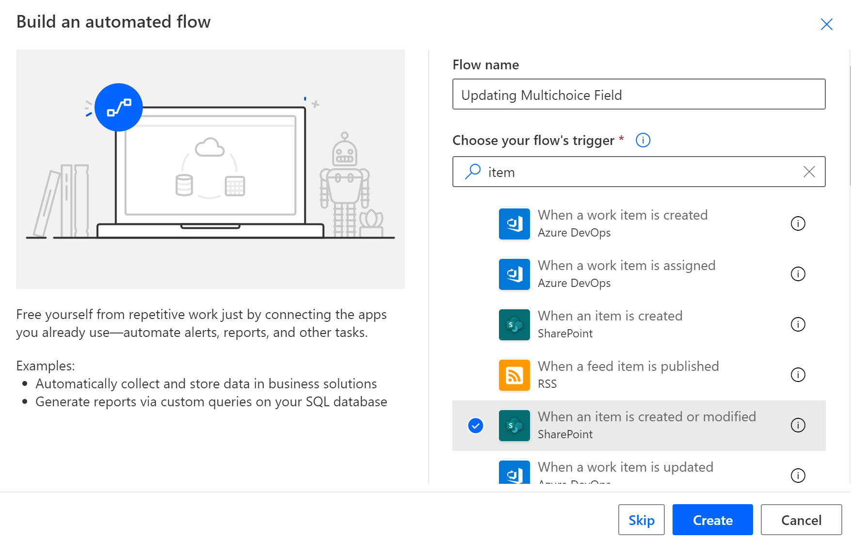
Task: Click the RSS feed icon for "When a feed item is published"
Action: 514,375
